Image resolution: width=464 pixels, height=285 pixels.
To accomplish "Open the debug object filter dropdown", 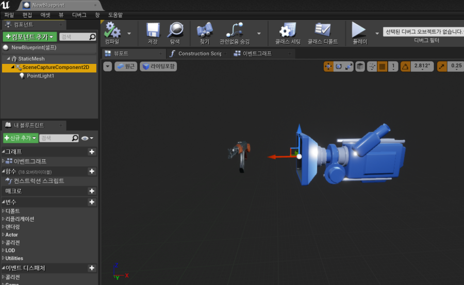I will [x=423, y=31].
